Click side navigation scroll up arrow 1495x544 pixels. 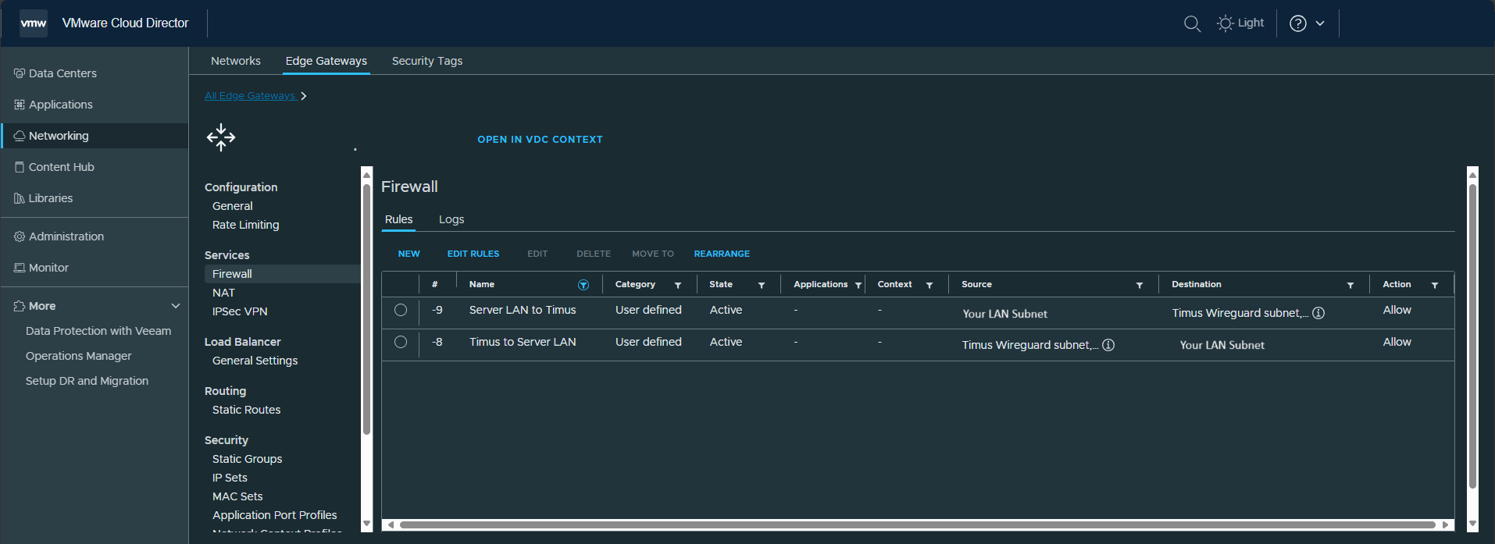pyautogui.click(x=366, y=175)
